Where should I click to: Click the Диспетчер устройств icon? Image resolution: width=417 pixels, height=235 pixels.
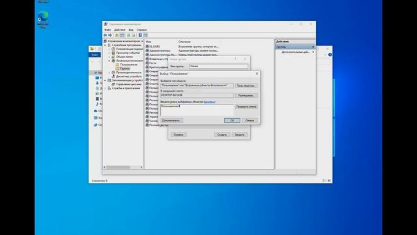click(x=113, y=76)
